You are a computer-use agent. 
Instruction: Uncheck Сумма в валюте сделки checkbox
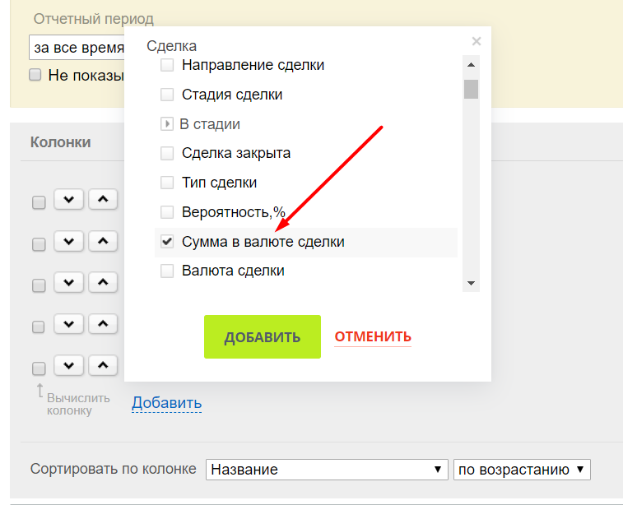click(x=167, y=241)
